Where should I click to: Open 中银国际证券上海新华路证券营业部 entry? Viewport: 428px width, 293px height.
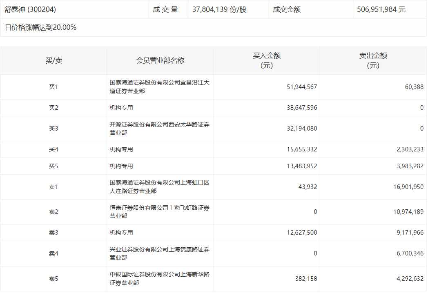159,278
